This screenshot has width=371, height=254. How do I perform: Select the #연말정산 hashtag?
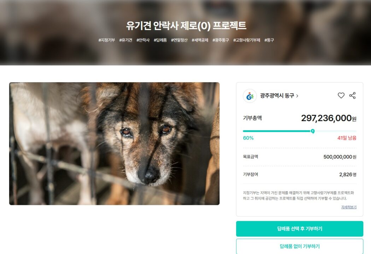click(x=179, y=40)
